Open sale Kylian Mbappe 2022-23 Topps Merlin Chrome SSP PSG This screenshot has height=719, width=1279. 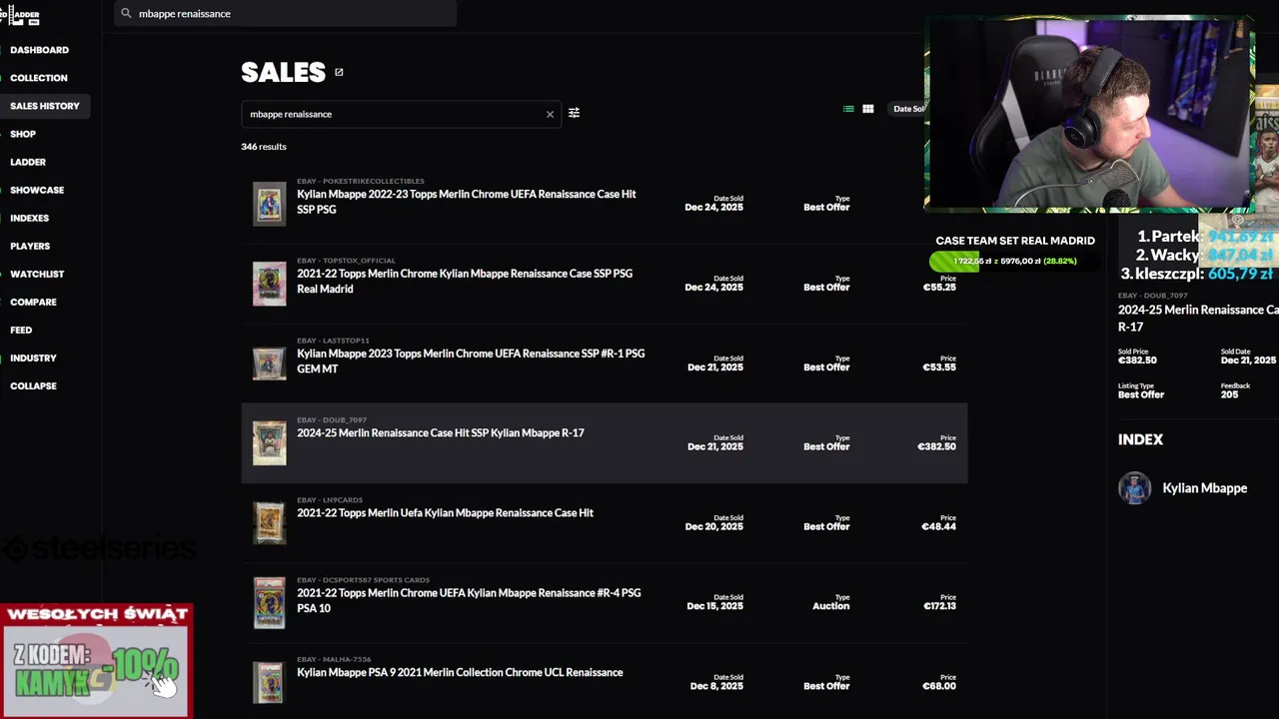(x=466, y=202)
